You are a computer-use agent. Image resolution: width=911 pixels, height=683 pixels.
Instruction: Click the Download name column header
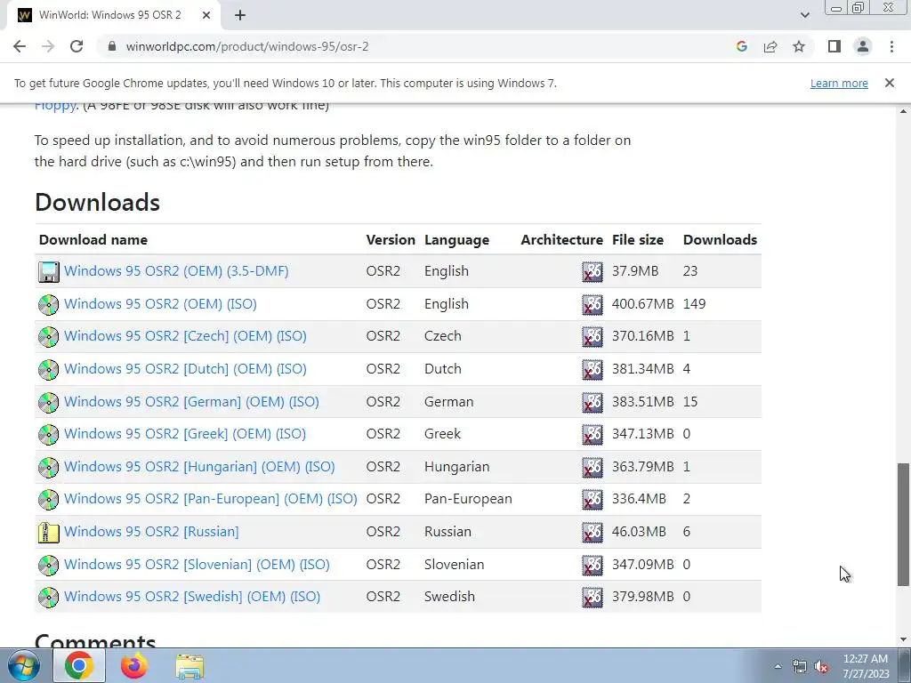tap(93, 240)
